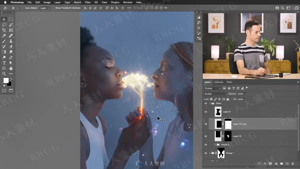Add a layer mask at Layers panel bottom
Screen dimensions: 300x169
click(x=270, y=164)
